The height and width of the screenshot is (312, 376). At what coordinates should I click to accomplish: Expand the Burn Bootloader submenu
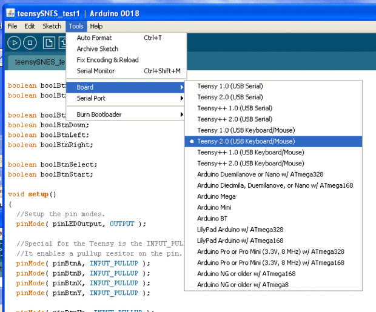tap(125, 115)
